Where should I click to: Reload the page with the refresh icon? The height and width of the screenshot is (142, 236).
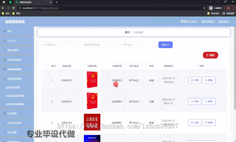pos(14,8)
